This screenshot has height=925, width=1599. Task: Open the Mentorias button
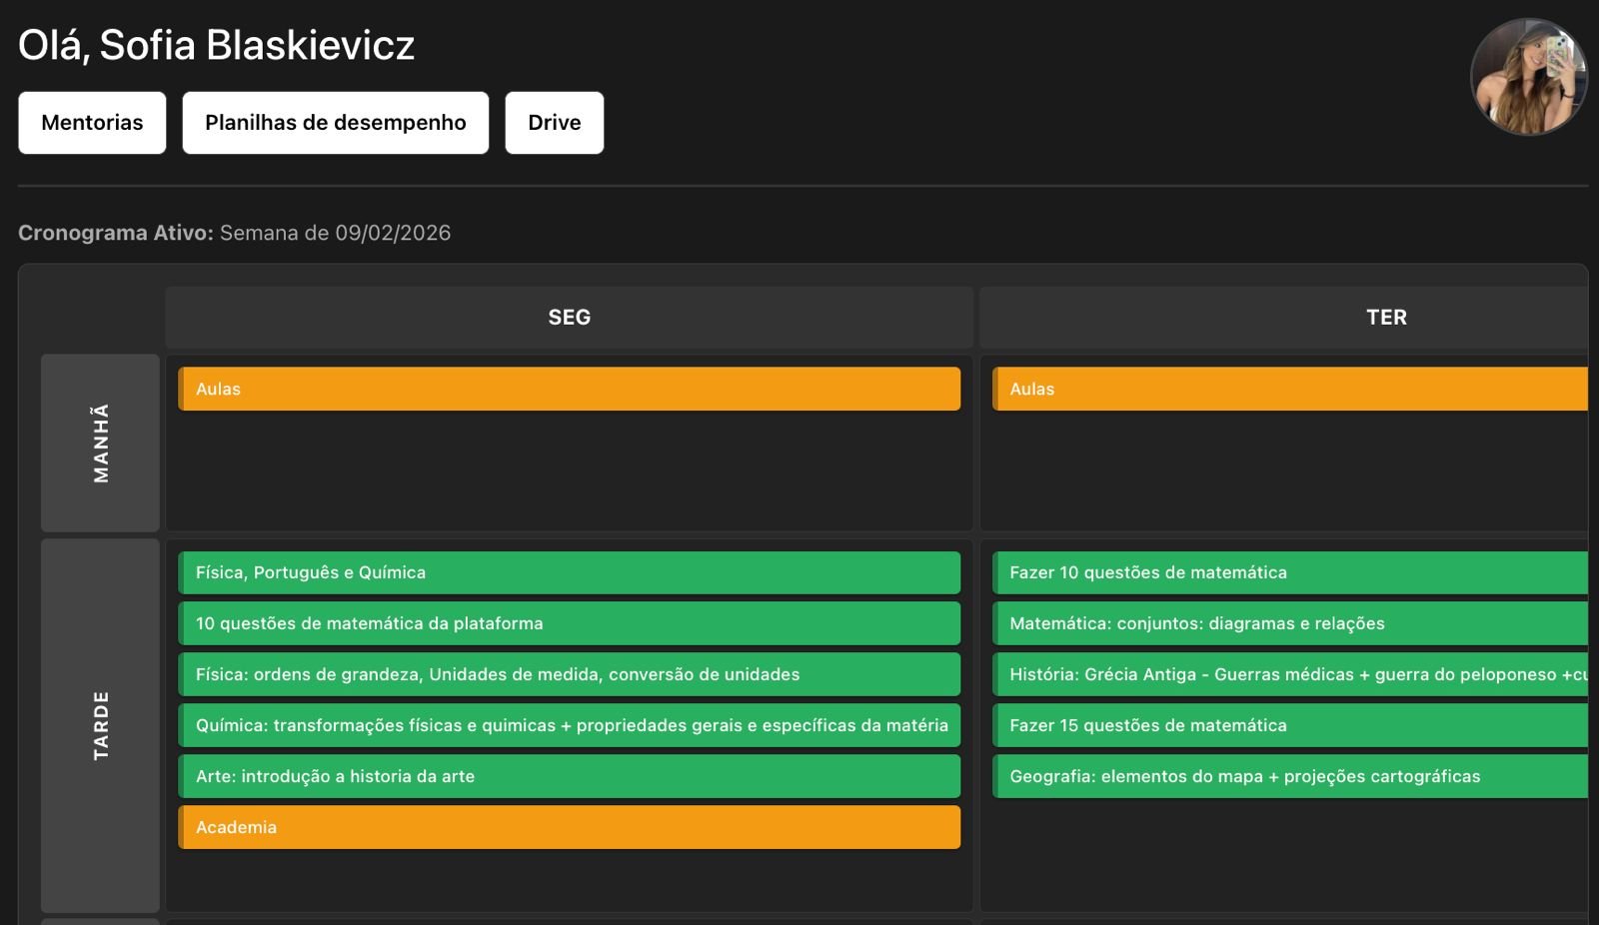pyautogui.click(x=92, y=123)
